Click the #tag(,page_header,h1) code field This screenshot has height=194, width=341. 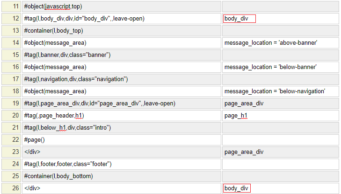121,116
